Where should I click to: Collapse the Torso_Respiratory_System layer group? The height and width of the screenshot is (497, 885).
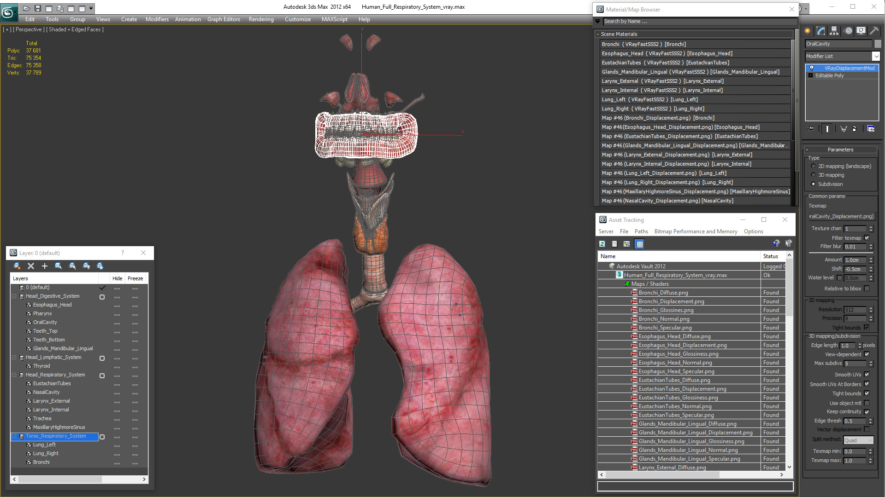click(14, 437)
